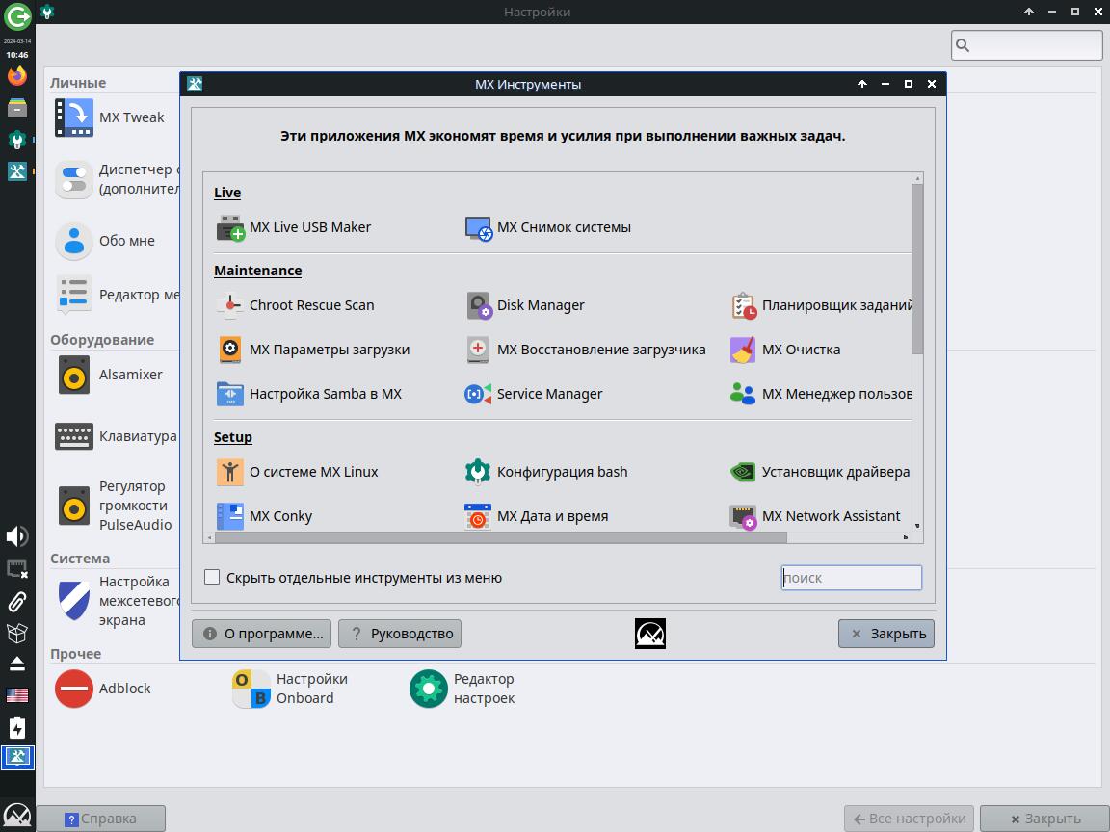Open MX Tweak in Настройки window
The width and height of the screenshot is (1110, 832).
[x=110, y=117]
